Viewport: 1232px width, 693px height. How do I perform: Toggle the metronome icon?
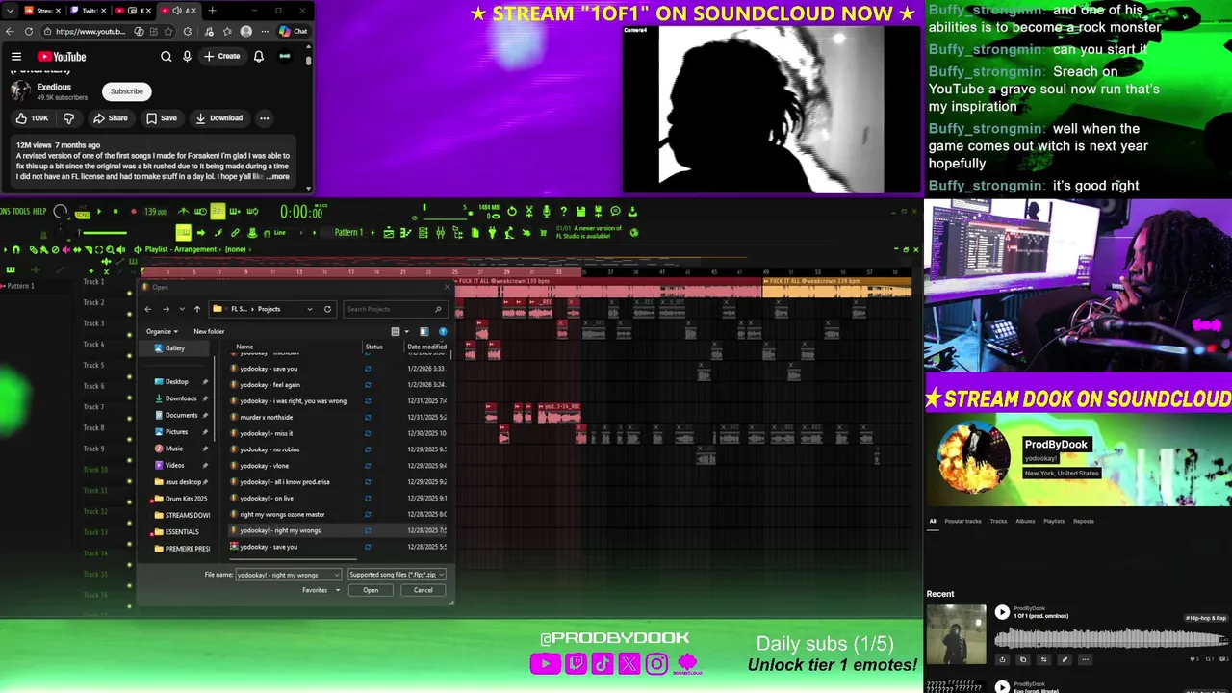(183, 211)
